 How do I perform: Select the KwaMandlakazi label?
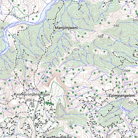[x=57, y=137]
